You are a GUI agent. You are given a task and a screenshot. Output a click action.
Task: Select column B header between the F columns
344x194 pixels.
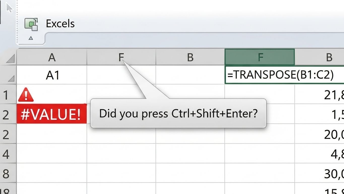click(190, 57)
